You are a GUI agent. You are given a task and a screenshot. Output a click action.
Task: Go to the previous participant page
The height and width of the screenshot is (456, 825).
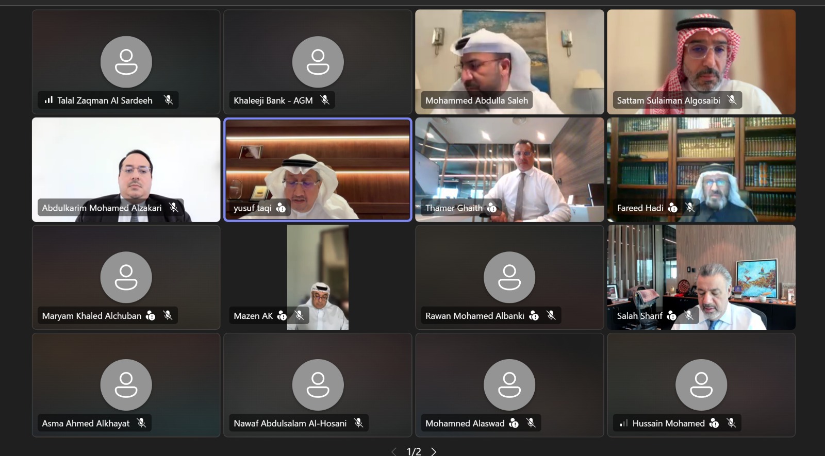[x=394, y=451]
